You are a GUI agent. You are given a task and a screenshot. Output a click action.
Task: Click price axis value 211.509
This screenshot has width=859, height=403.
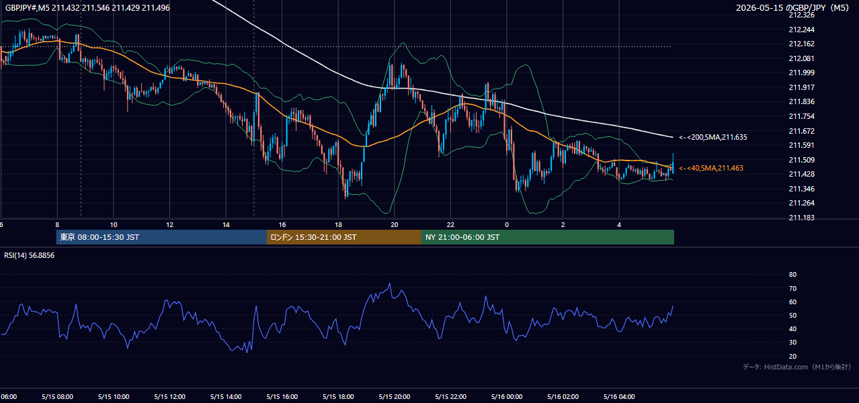(x=801, y=160)
